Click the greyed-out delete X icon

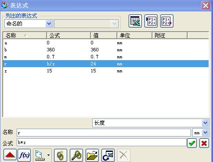pyautogui.click(x=124, y=155)
